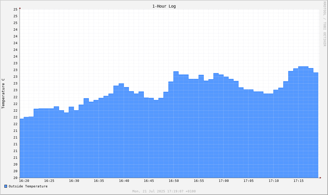Click the 16:45 time axis label
The width and height of the screenshot is (328, 195).
pos(149,181)
